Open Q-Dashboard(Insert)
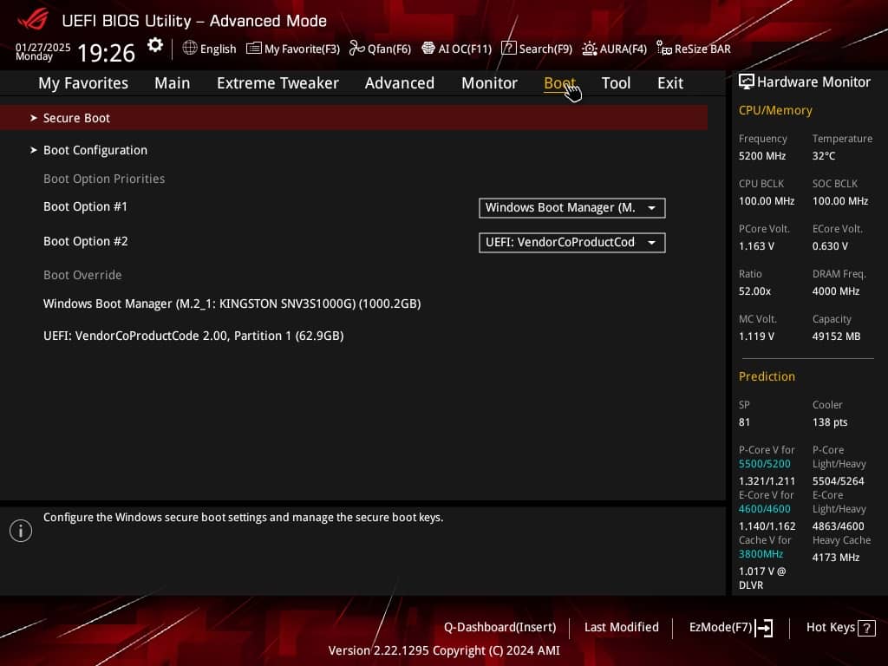Image resolution: width=888 pixels, height=666 pixels. (x=500, y=628)
